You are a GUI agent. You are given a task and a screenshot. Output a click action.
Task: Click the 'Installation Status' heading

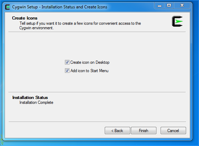(30, 98)
